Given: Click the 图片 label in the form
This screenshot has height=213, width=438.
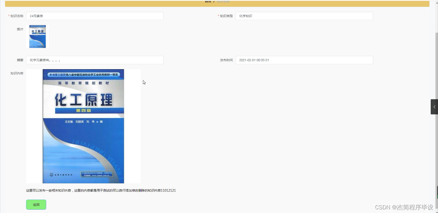Looking at the screenshot, I should click(x=20, y=29).
